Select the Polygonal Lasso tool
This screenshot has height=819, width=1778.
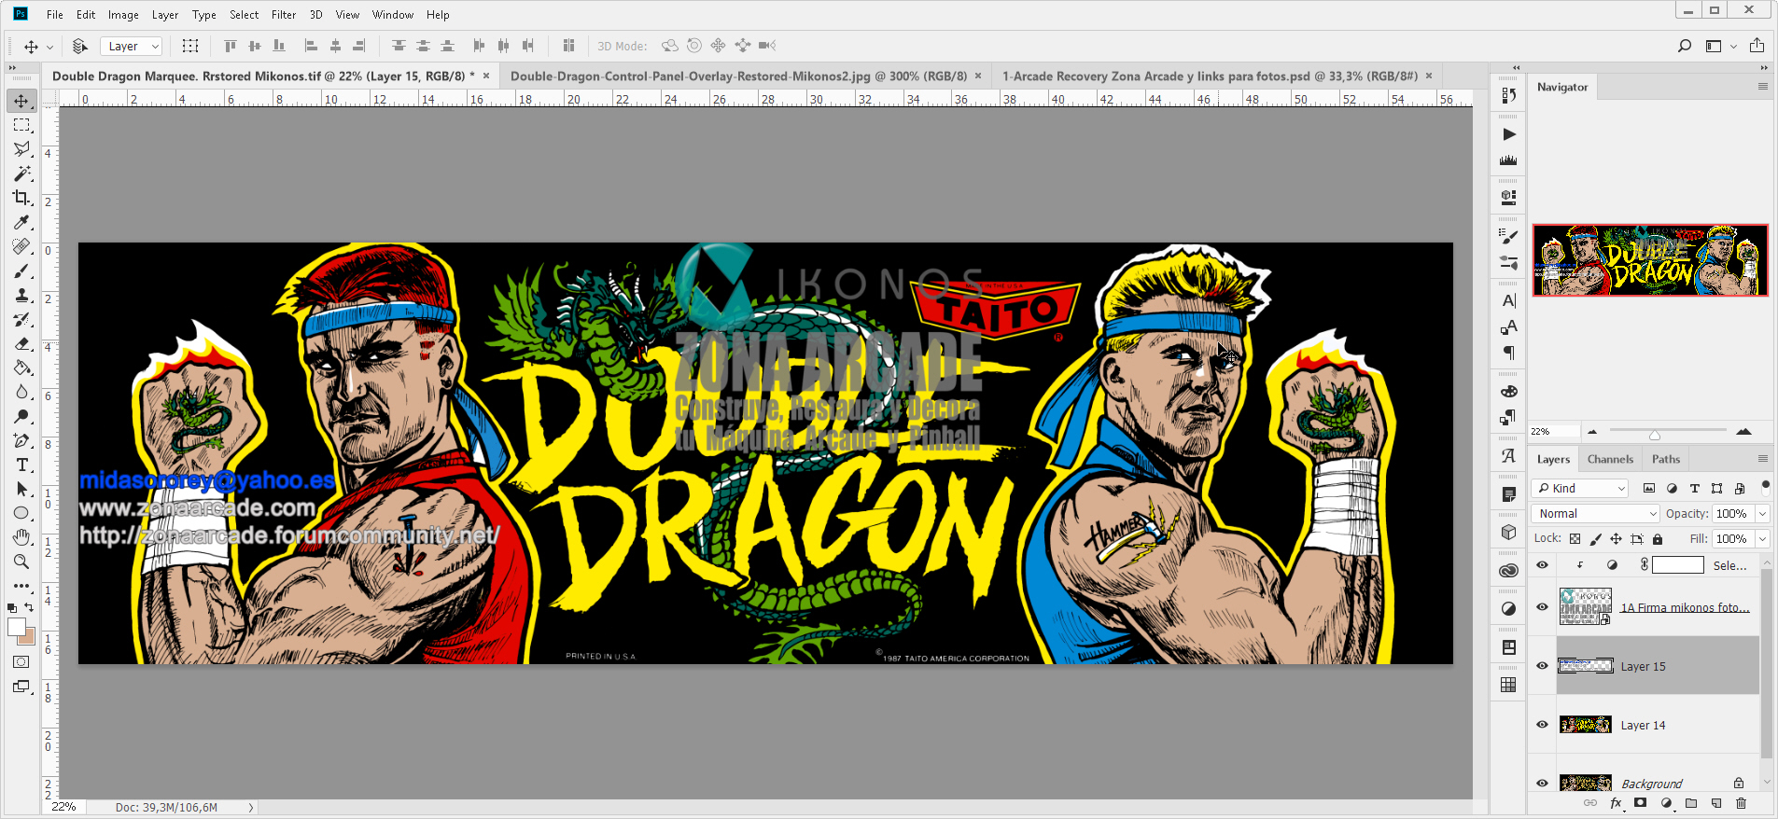coord(21,149)
